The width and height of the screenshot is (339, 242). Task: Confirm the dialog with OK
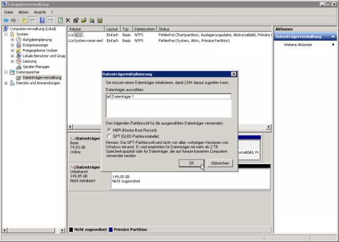[191, 162]
